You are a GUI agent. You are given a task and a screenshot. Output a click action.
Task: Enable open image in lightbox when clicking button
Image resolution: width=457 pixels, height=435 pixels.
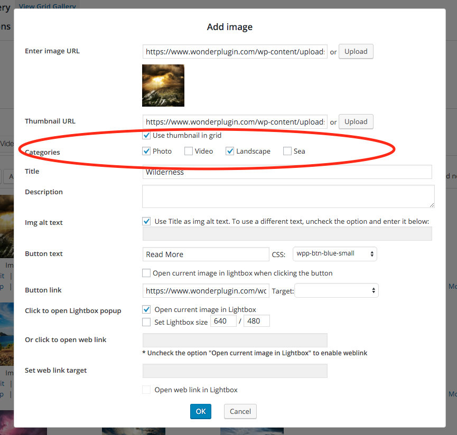pyautogui.click(x=146, y=273)
